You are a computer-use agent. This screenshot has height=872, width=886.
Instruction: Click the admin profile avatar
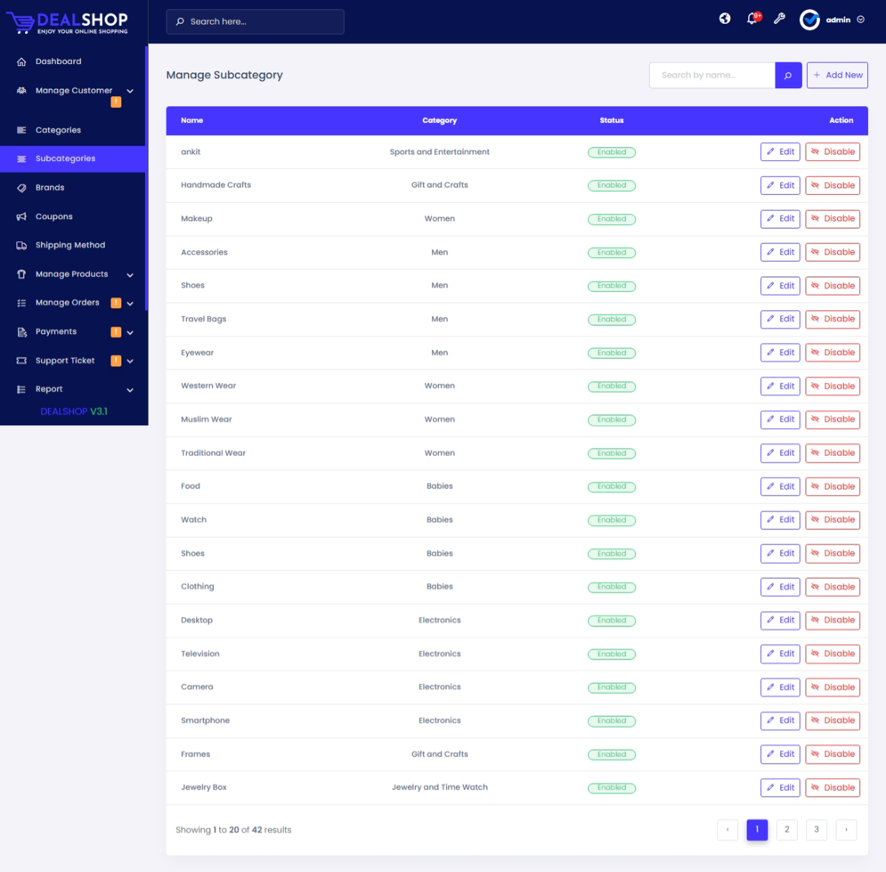[x=809, y=20]
